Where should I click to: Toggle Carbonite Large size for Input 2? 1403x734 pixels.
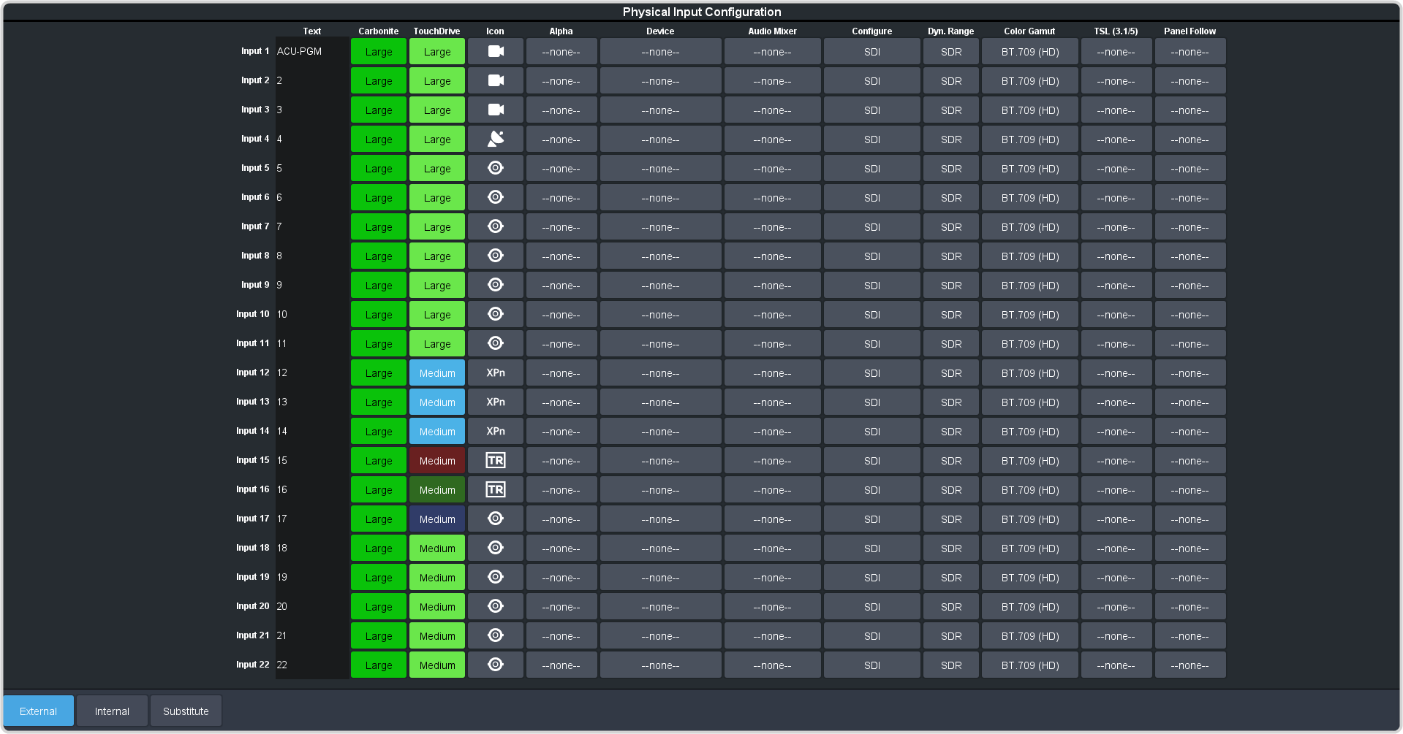coord(378,81)
